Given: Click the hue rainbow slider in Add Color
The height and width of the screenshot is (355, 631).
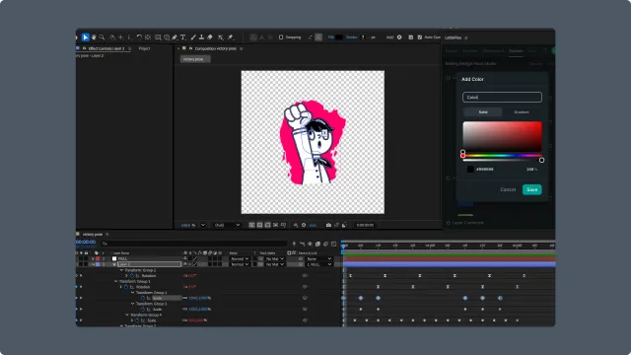Looking at the screenshot, I should coord(502,156).
